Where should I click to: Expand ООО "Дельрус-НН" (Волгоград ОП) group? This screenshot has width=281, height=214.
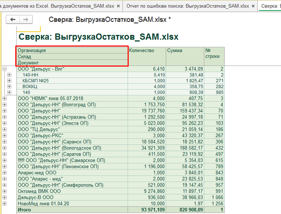[4, 105]
